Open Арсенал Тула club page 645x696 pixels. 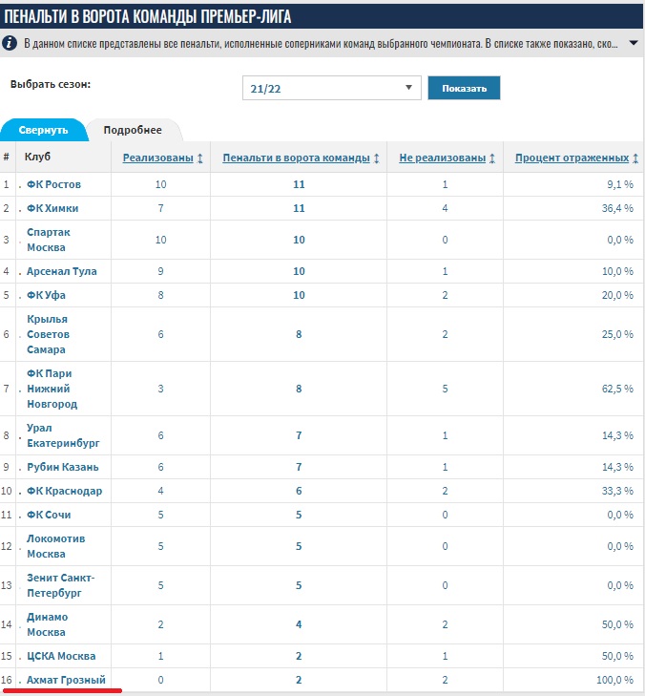pyautogui.click(x=62, y=271)
